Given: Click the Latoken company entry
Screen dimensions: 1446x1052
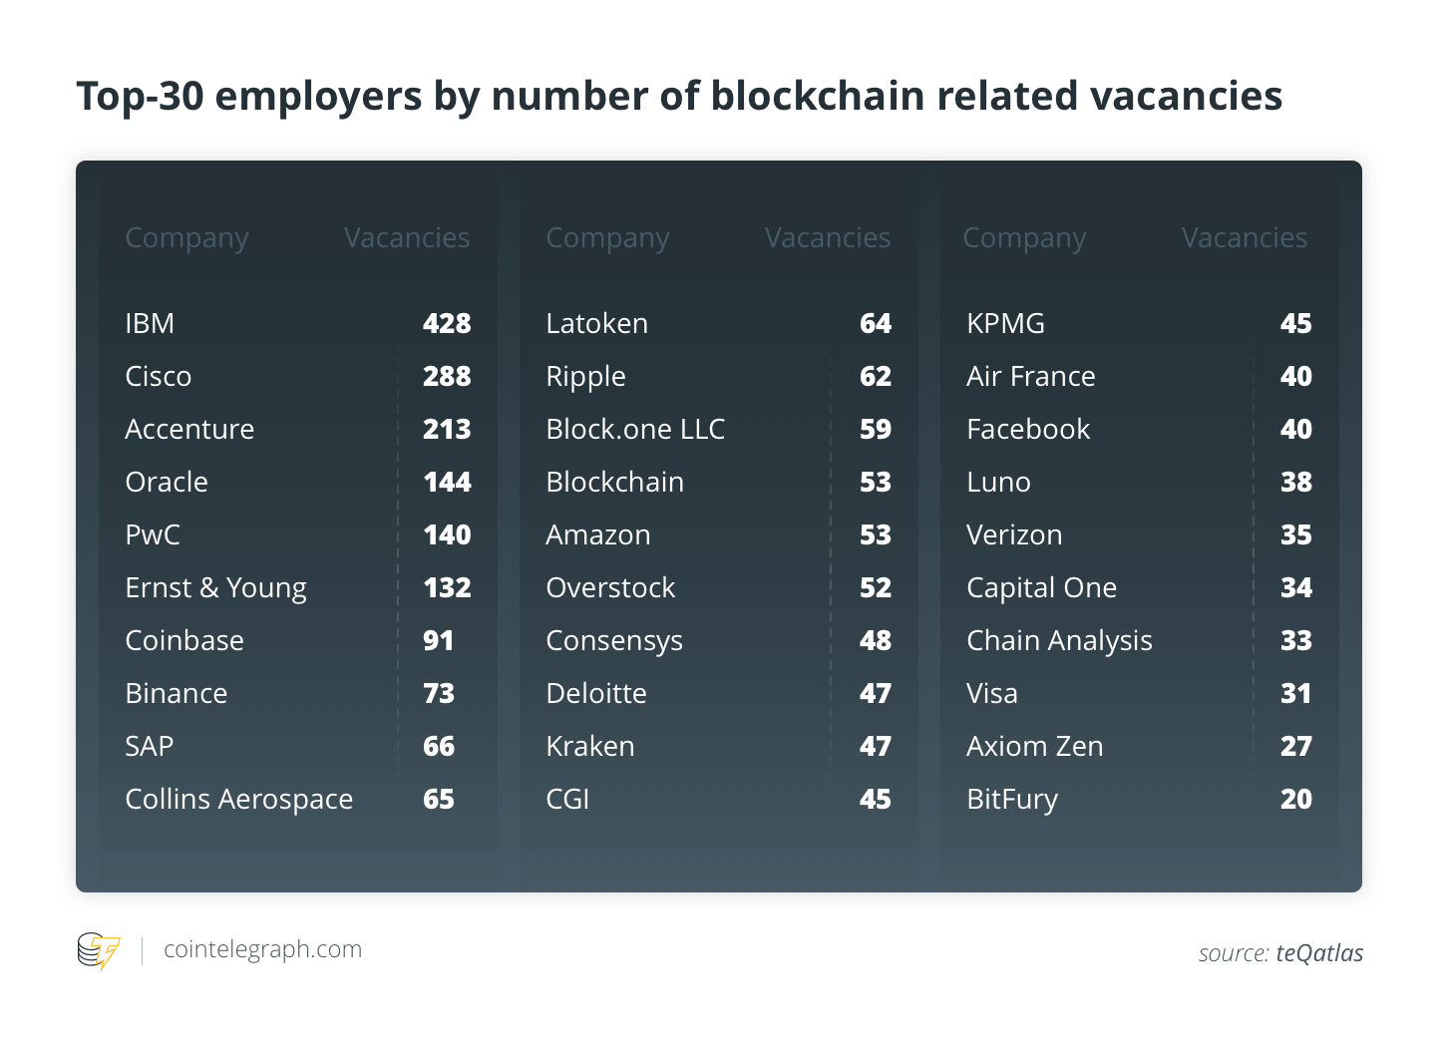Looking at the screenshot, I should point(597,323).
